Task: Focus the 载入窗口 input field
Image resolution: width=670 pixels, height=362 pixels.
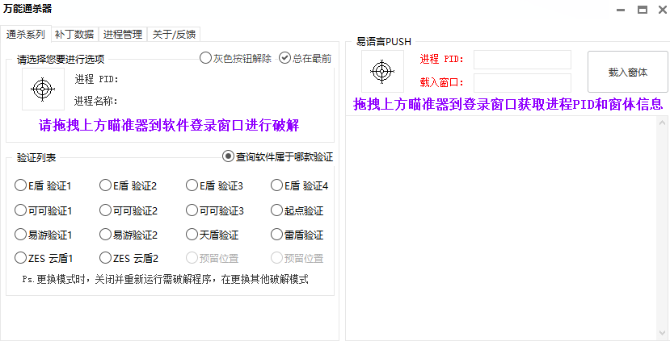Action: point(522,83)
